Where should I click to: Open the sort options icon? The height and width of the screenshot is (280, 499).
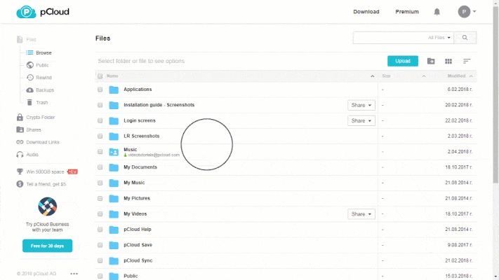(467, 61)
